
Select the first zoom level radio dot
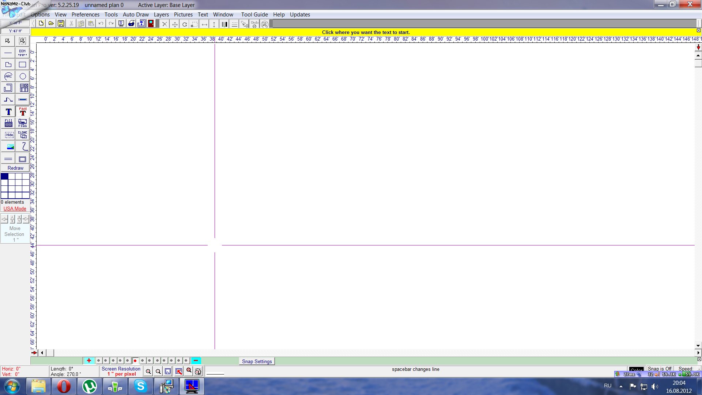98,361
